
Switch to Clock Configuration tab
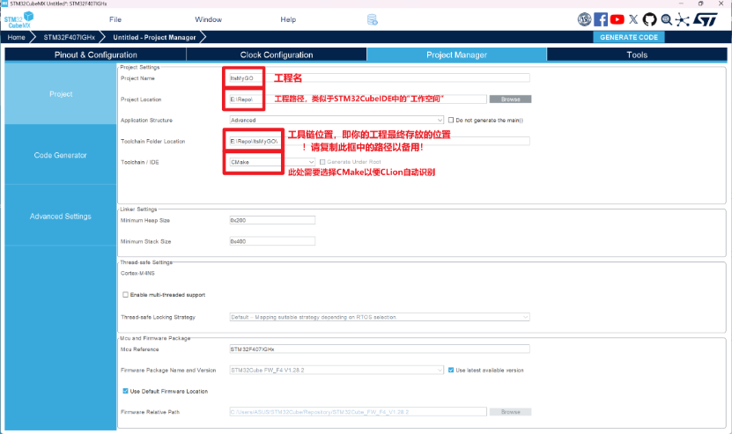(277, 55)
